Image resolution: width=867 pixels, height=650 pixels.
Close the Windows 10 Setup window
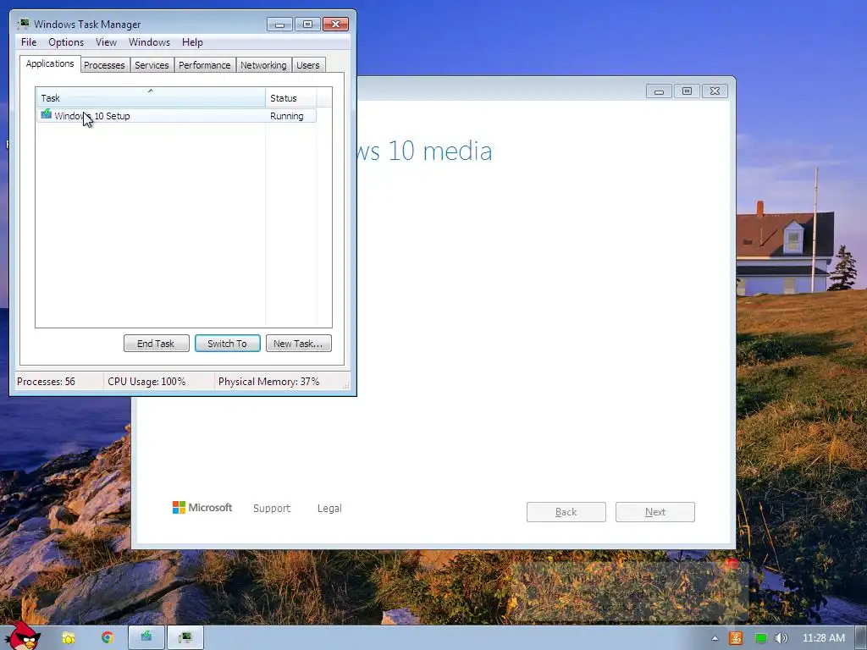715,91
